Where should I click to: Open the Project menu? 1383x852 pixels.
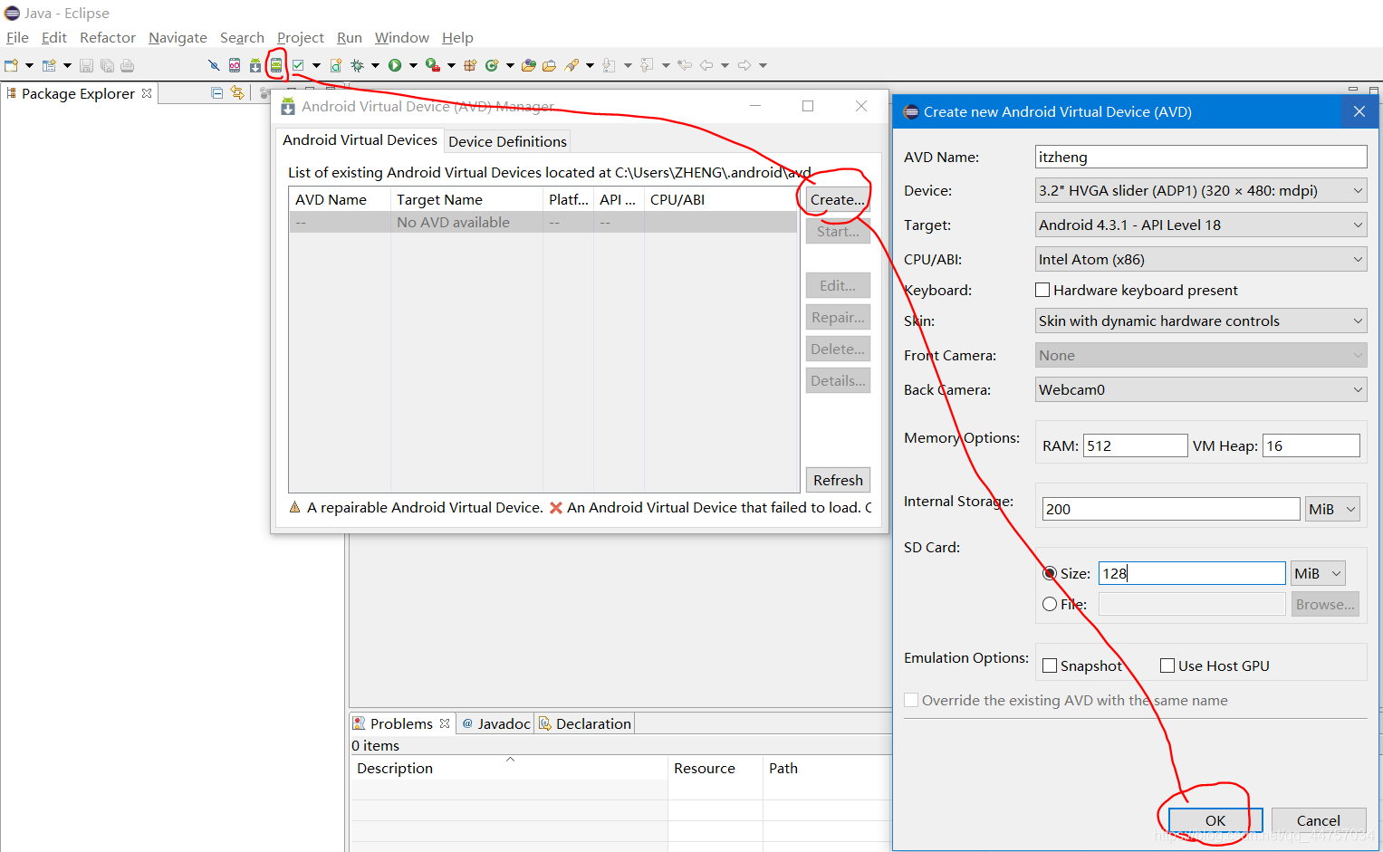pos(300,37)
